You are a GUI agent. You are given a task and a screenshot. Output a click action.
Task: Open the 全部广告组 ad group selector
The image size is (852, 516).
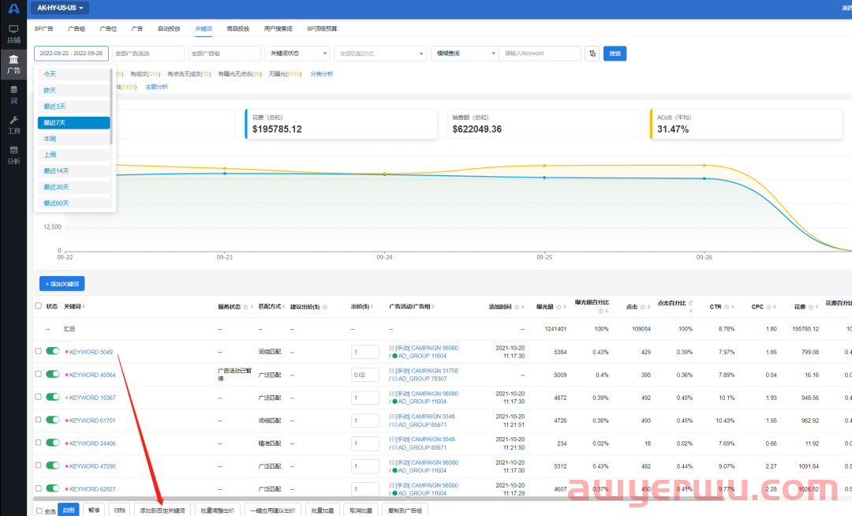point(224,53)
